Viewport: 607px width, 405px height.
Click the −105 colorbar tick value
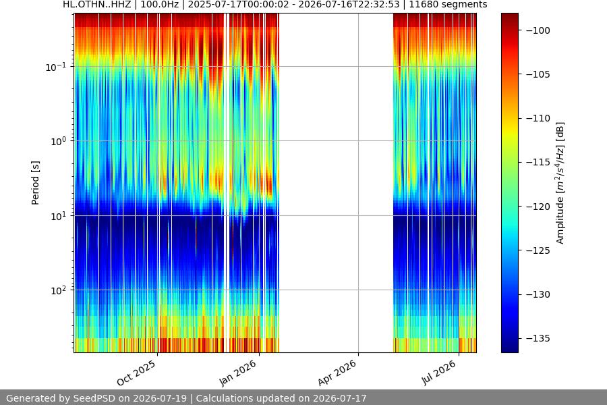click(x=538, y=74)
